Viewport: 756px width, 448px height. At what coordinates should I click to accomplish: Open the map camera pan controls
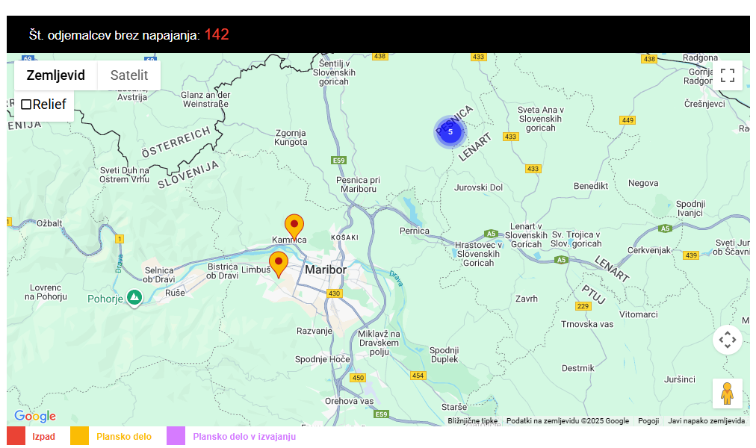coord(727,340)
